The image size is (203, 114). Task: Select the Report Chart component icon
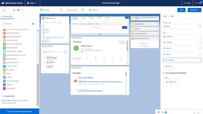[4, 66]
